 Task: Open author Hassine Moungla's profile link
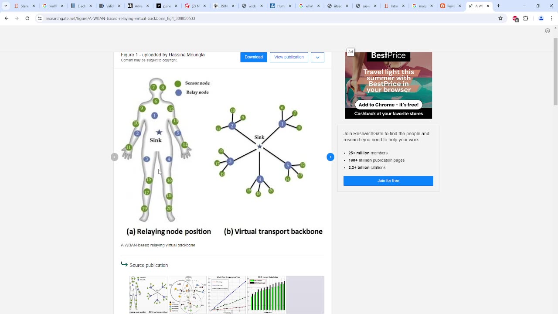(x=187, y=55)
